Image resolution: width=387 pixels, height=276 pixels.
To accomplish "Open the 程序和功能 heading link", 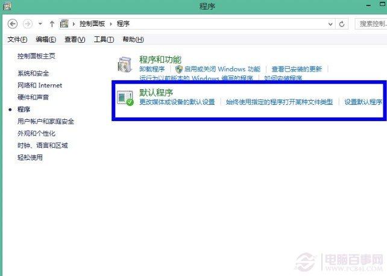I will [160, 60].
